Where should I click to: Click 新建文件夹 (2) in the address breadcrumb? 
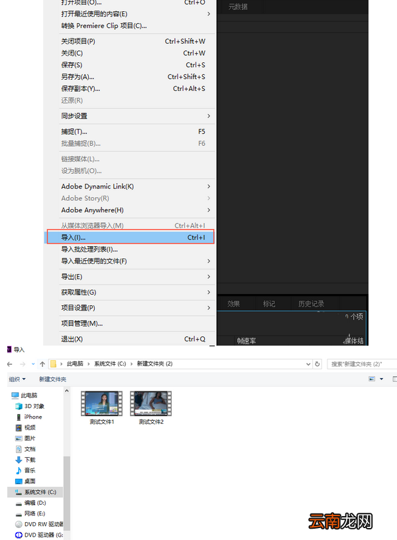154,364
